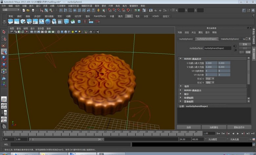Click the Paint Selection tool icon
This screenshot has height=155, width=256.
pos(4,45)
